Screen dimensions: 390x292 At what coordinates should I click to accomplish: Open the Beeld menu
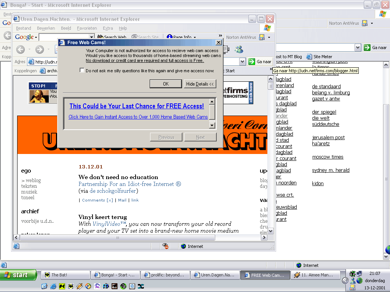(66, 28)
